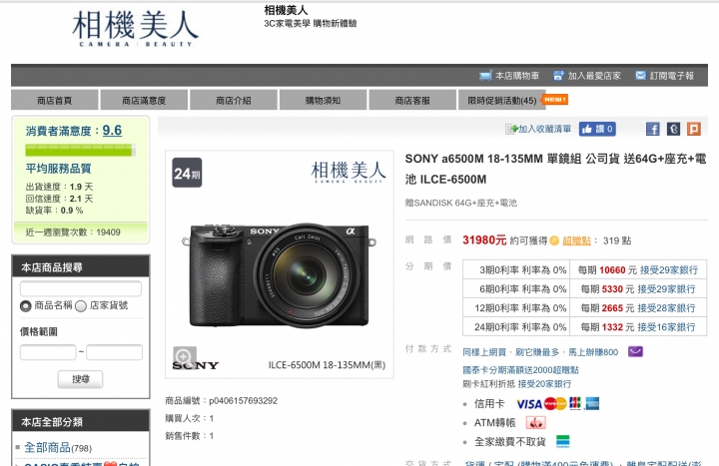Open the 商店首頁 tab
Image resolution: width=719 pixels, height=466 pixels.
click(55, 101)
